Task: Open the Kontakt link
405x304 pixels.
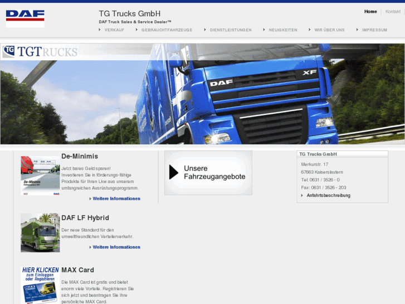Action: tap(393, 11)
